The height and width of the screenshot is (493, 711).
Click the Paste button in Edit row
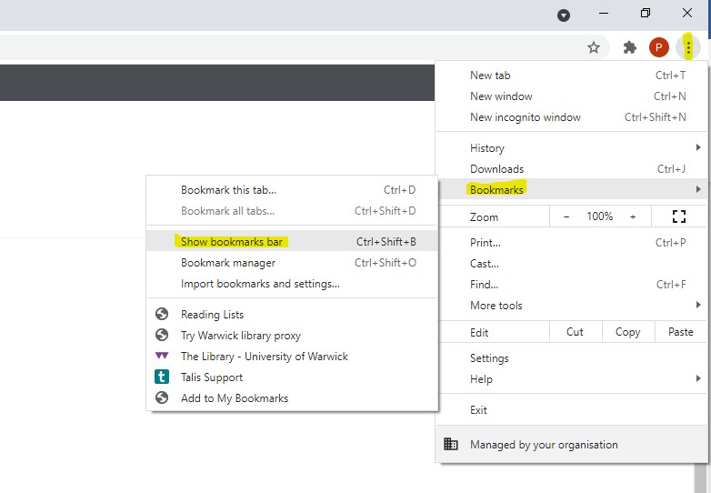(x=680, y=332)
